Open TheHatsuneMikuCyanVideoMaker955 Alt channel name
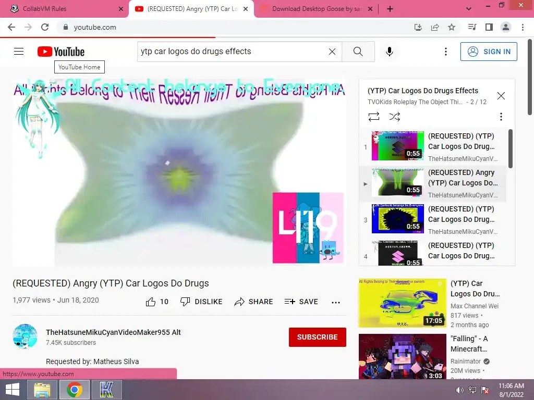 click(x=113, y=332)
